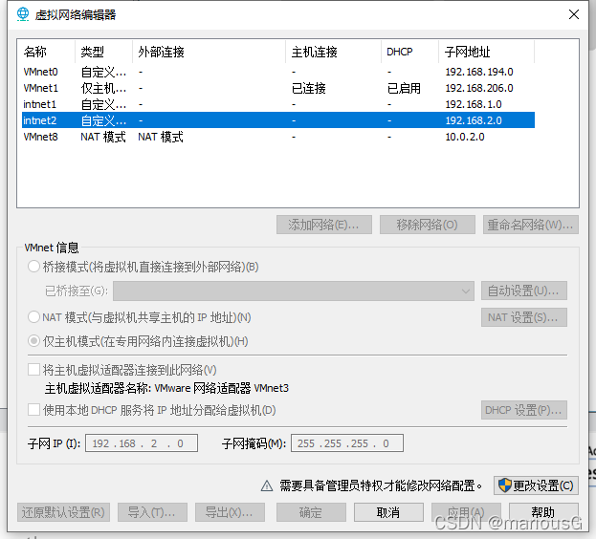The height and width of the screenshot is (539, 596).
Task: Click the 帮助 button
Action: tap(543, 512)
